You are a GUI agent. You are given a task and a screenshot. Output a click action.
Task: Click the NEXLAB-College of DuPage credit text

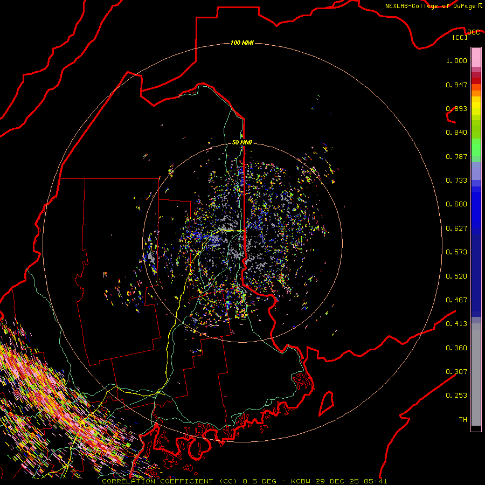pyautogui.click(x=431, y=6)
